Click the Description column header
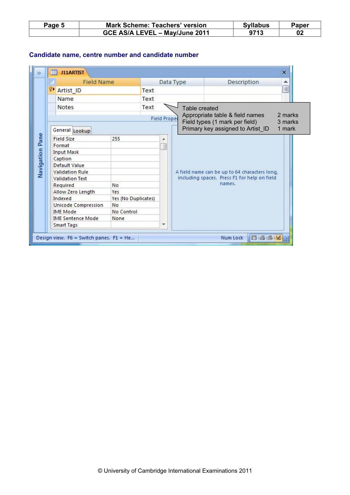The width and height of the screenshot is (350, 495). coord(243,82)
